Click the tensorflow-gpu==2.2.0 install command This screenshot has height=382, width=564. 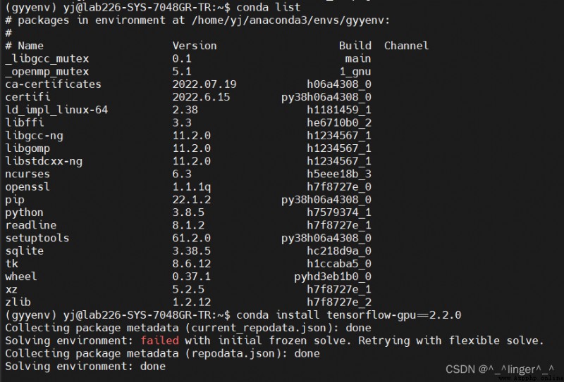(x=348, y=315)
